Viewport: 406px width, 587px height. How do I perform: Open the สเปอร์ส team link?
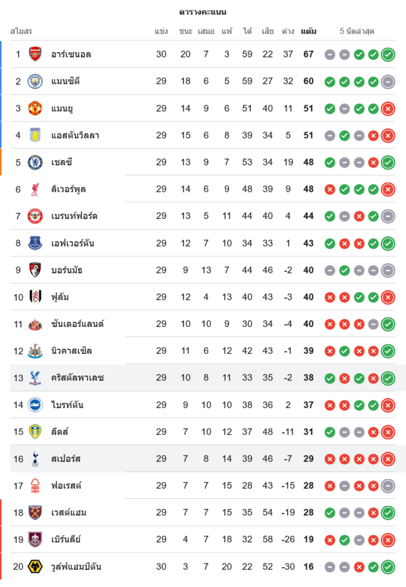66,459
